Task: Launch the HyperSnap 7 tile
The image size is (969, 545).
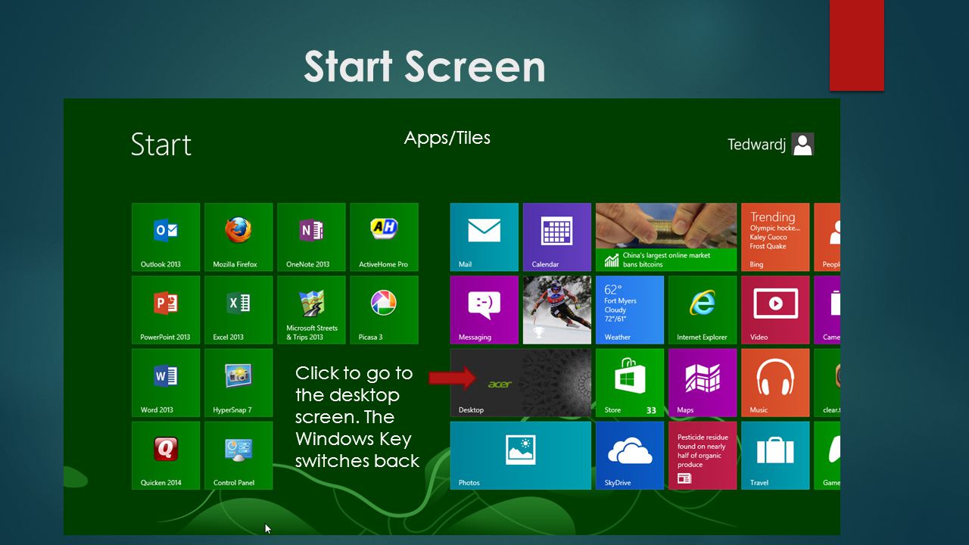Action: [x=238, y=382]
